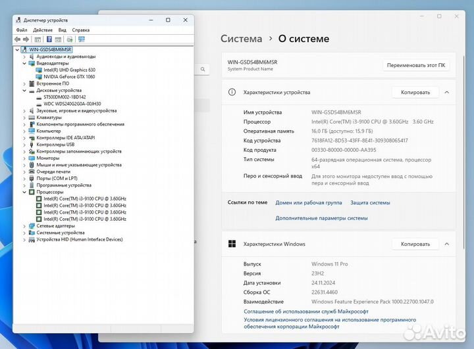Click Windows 11 Pro edition value
Image resolution: width=474 pixels, height=349 pixels.
pyautogui.click(x=330, y=264)
